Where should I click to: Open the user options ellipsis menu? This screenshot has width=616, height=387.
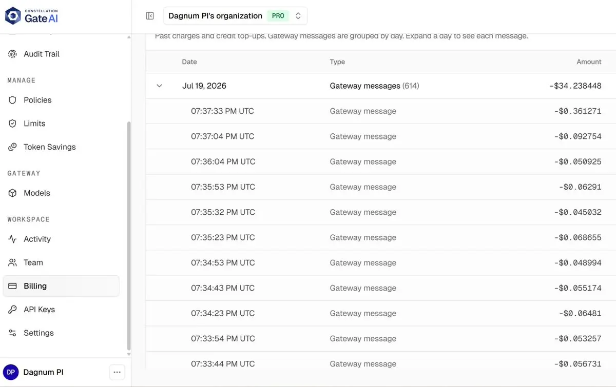pyautogui.click(x=117, y=372)
